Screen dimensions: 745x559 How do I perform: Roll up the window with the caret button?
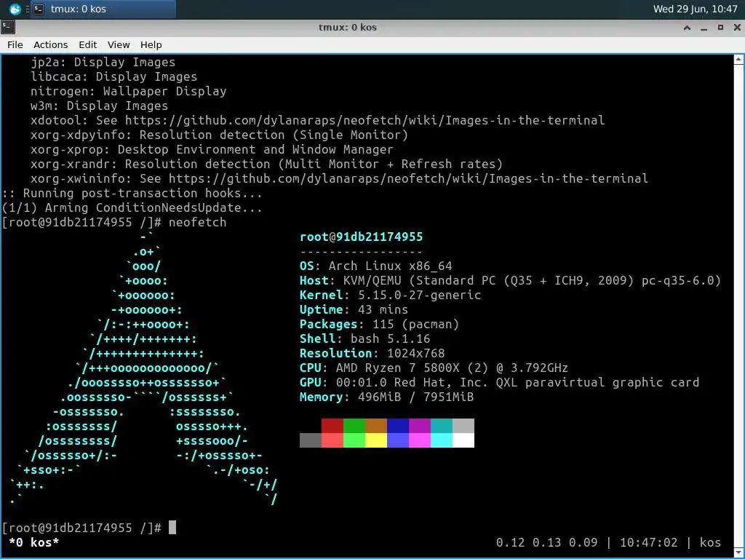click(x=687, y=28)
